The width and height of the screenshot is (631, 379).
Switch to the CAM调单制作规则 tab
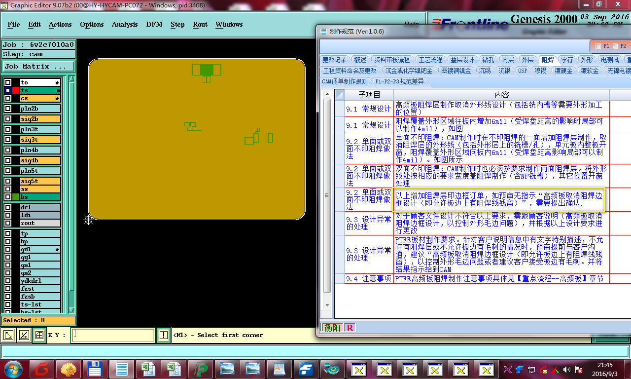click(x=345, y=81)
